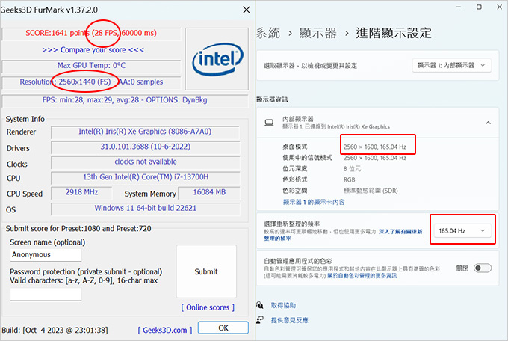This screenshot has height=341, width=508.
Task: Click the OK button in FurMark
Action: pos(223,328)
